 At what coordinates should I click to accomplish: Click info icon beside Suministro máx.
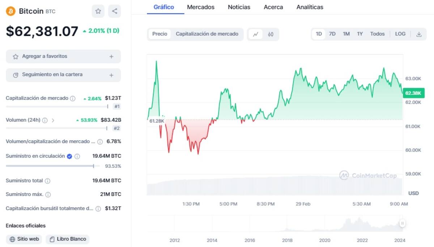(x=48, y=194)
